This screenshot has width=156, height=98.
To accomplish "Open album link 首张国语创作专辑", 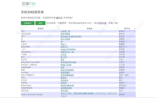I will pyautogui.click(x=68, y=62).
